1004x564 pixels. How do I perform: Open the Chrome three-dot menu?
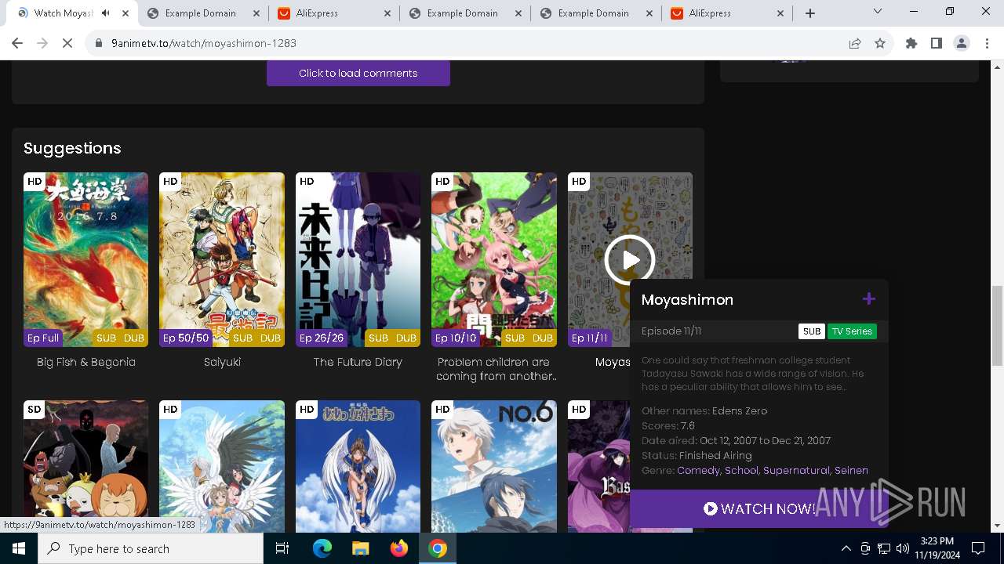(986, 43)
